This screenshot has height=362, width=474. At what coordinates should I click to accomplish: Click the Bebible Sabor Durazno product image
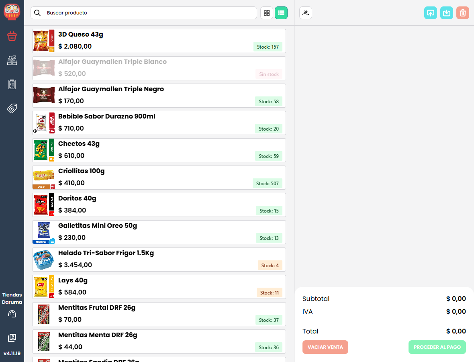tap(44, 123)
